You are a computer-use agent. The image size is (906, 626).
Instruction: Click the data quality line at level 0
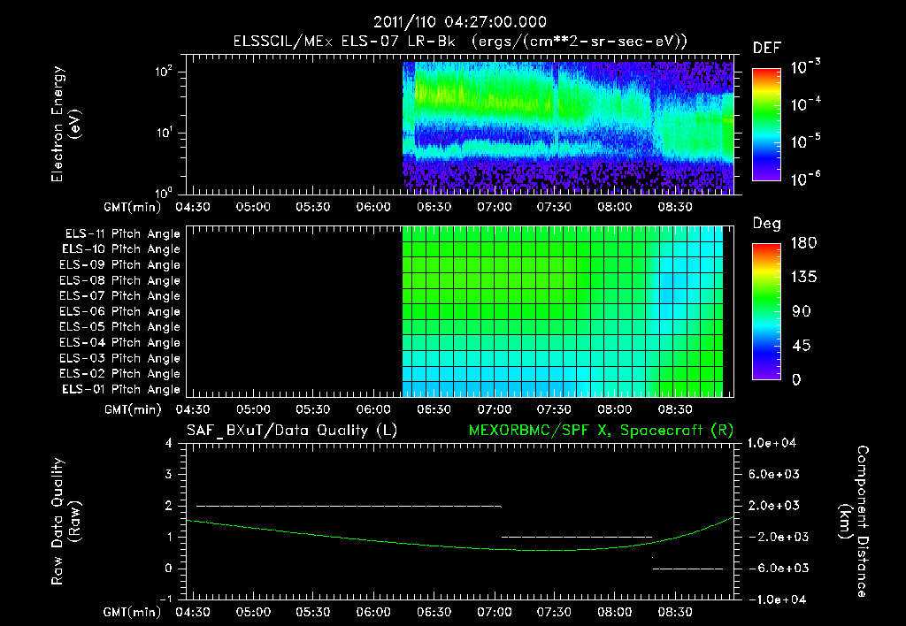pyautogui.click(x=687, y=569)
